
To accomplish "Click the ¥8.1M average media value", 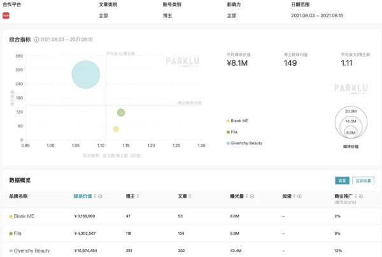I will coord(237,63).
